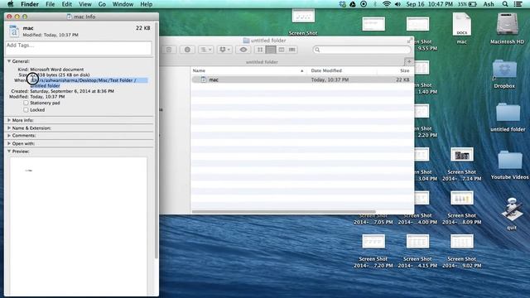The image size is (530, 298).
Task: Click the battery status icon
Action: coord(472,4)
